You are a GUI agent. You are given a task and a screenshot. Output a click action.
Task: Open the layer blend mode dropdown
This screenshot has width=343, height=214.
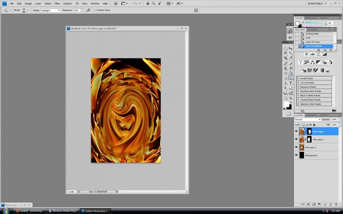click(x=308, y=119)
